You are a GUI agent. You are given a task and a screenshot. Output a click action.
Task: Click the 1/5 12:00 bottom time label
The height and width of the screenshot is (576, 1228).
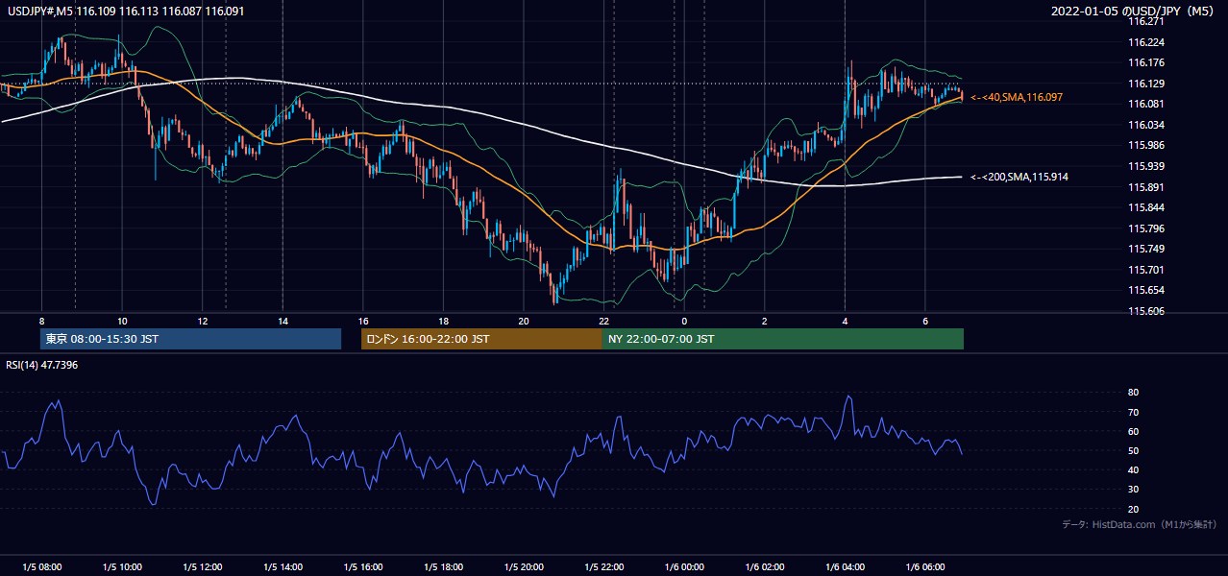pyautogui.click(x=203, y=567)
